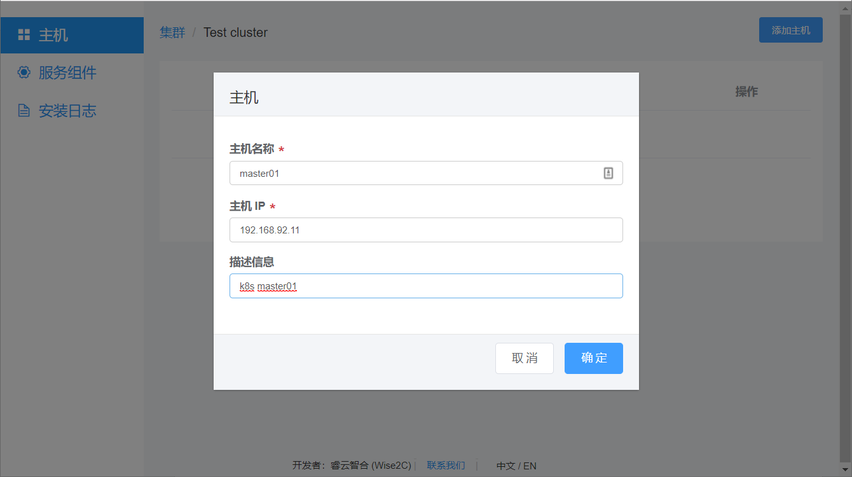Click the contact-card icon in 主机名称 field

tap(608, 173)
